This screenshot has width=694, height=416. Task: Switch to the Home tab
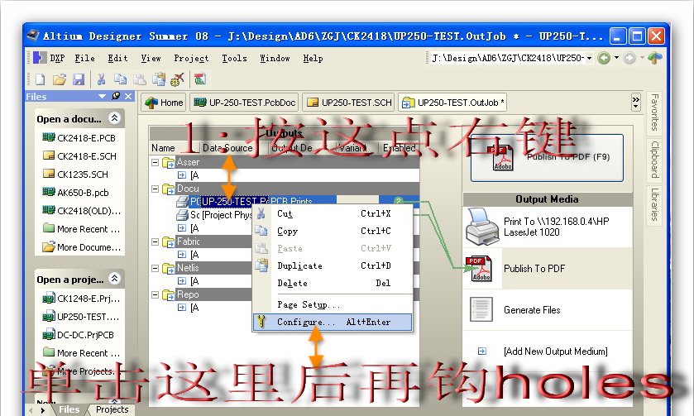click(164, 103)
